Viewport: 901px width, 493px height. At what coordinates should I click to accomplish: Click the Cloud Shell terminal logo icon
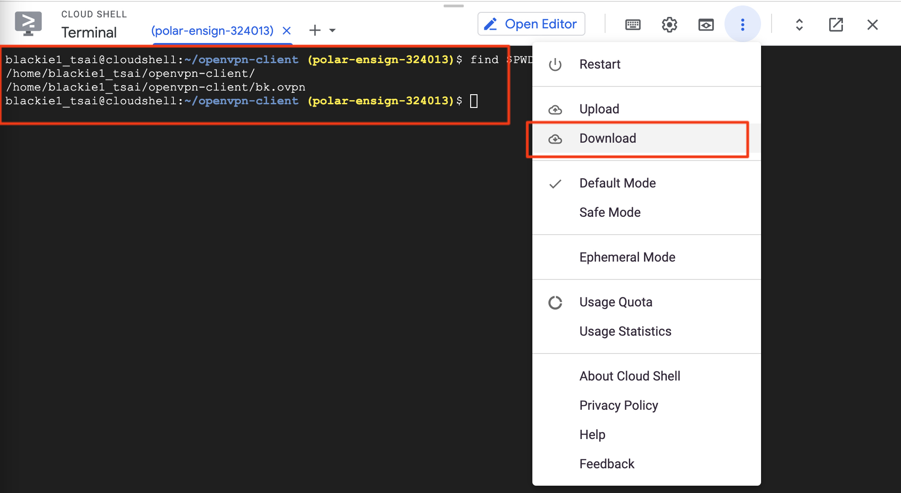(x=28, y=24)
